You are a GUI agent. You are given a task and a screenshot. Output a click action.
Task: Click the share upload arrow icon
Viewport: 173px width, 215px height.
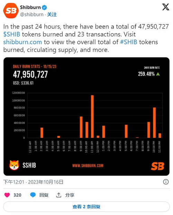click(x=58, y=195)
